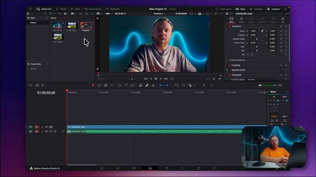Select the Selection Mode arrow tool
The width and height of the screenshot is (316, 177).
coord(93,85)
